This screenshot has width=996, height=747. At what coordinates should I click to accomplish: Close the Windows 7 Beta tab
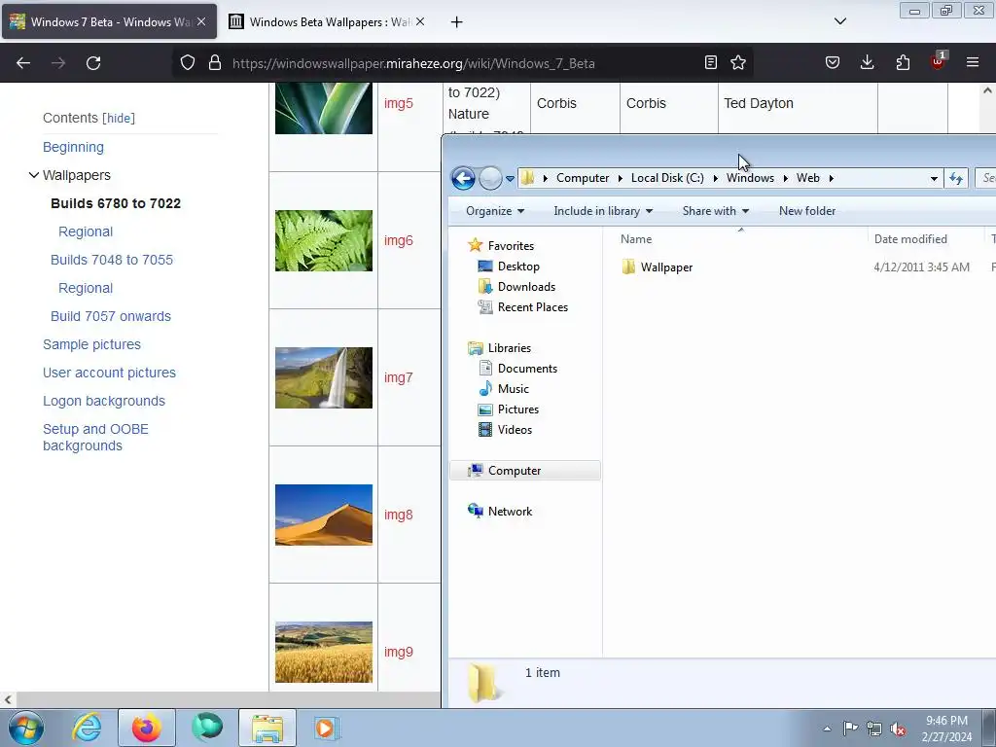point(201,21)
